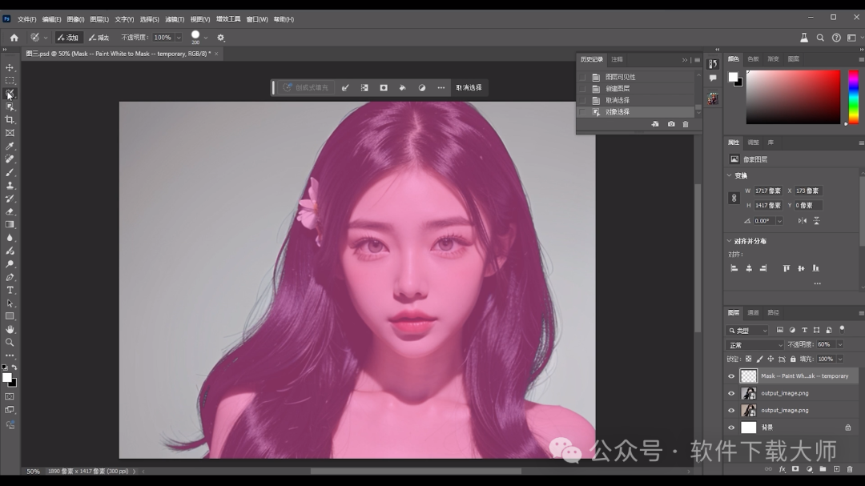The width and height of the screenshot is (865, 486).
Task: Create new group folder in Layers panel
Action: coord(823,469)
